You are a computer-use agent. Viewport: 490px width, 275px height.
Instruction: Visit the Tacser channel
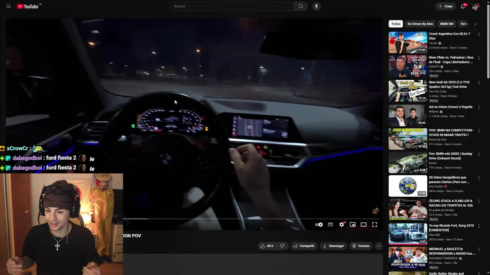(x=433, y=43)
